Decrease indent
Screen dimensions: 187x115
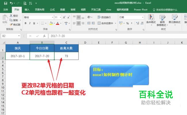[89, 23]
